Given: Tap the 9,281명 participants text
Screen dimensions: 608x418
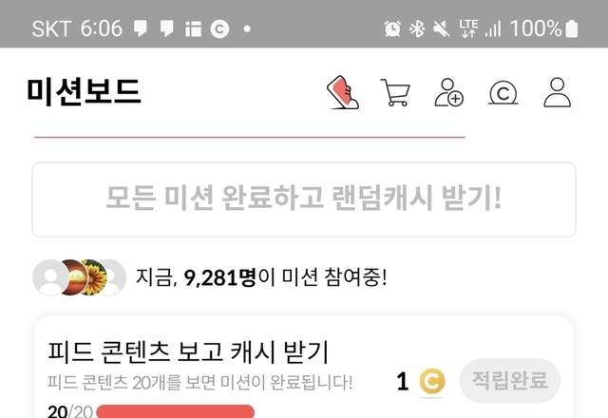Looking at the screenshot, I should [x=219, y=278].
